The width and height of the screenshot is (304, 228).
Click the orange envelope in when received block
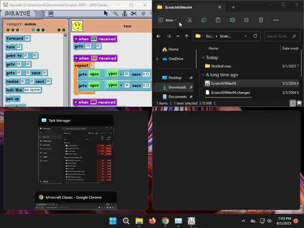point(94,58)
